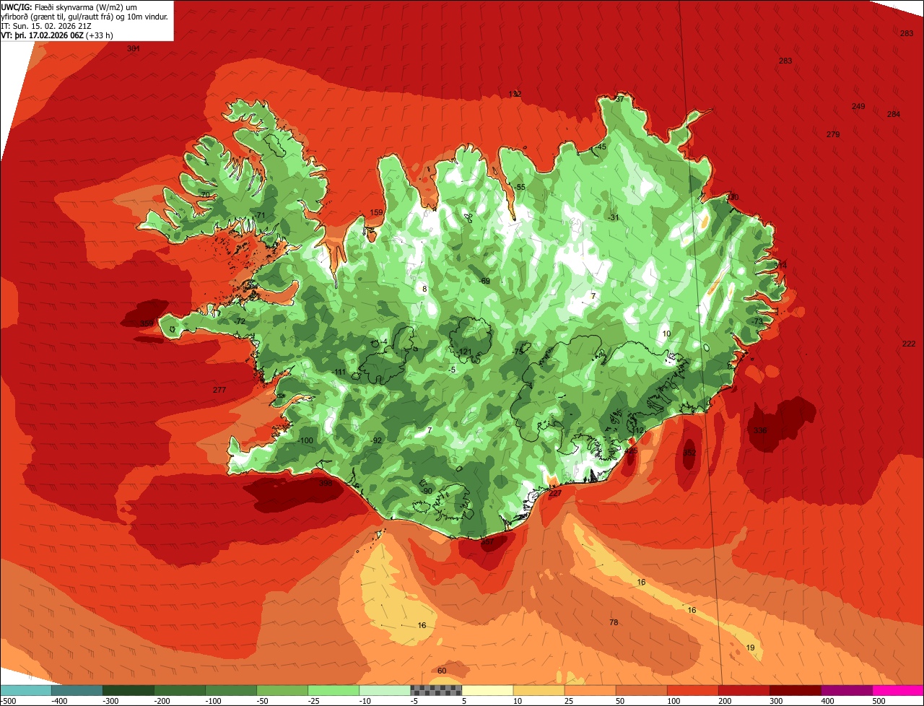Click the map value '-92' in southwest Iceland
924x706 pixels.
376,440
